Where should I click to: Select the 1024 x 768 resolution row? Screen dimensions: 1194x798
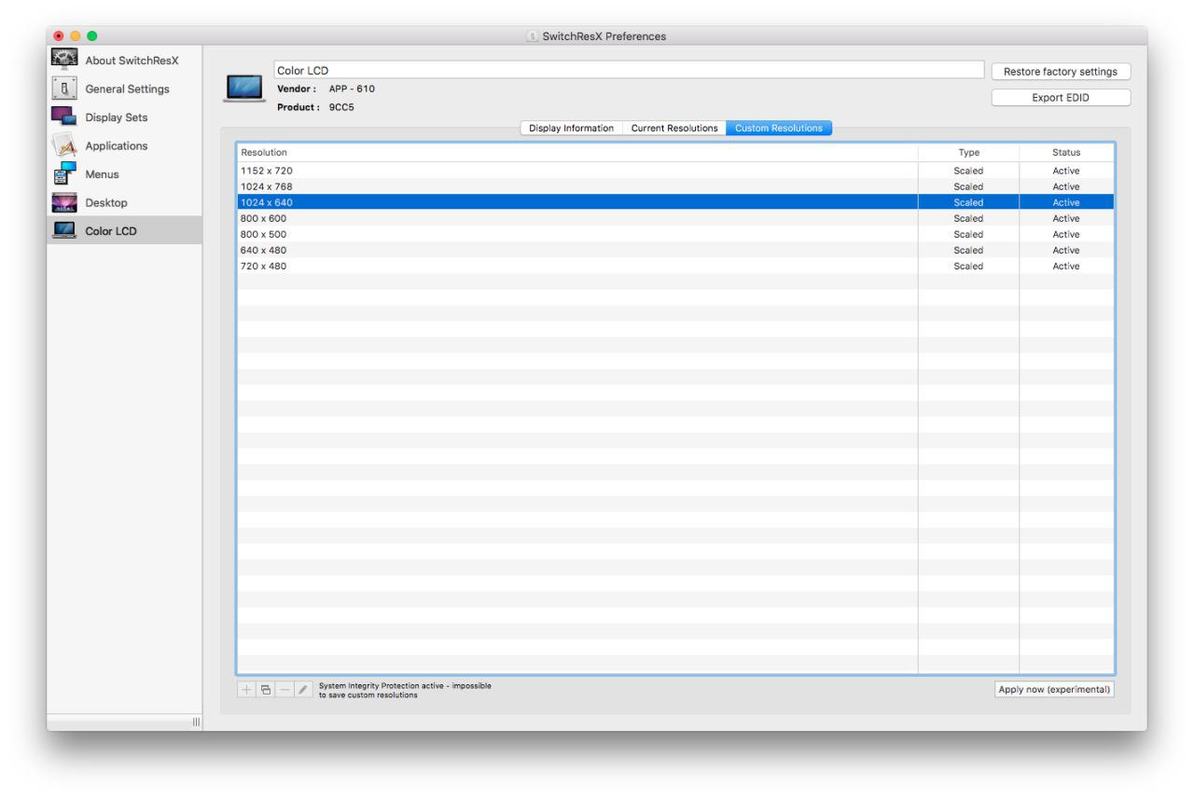pos(675,186)
